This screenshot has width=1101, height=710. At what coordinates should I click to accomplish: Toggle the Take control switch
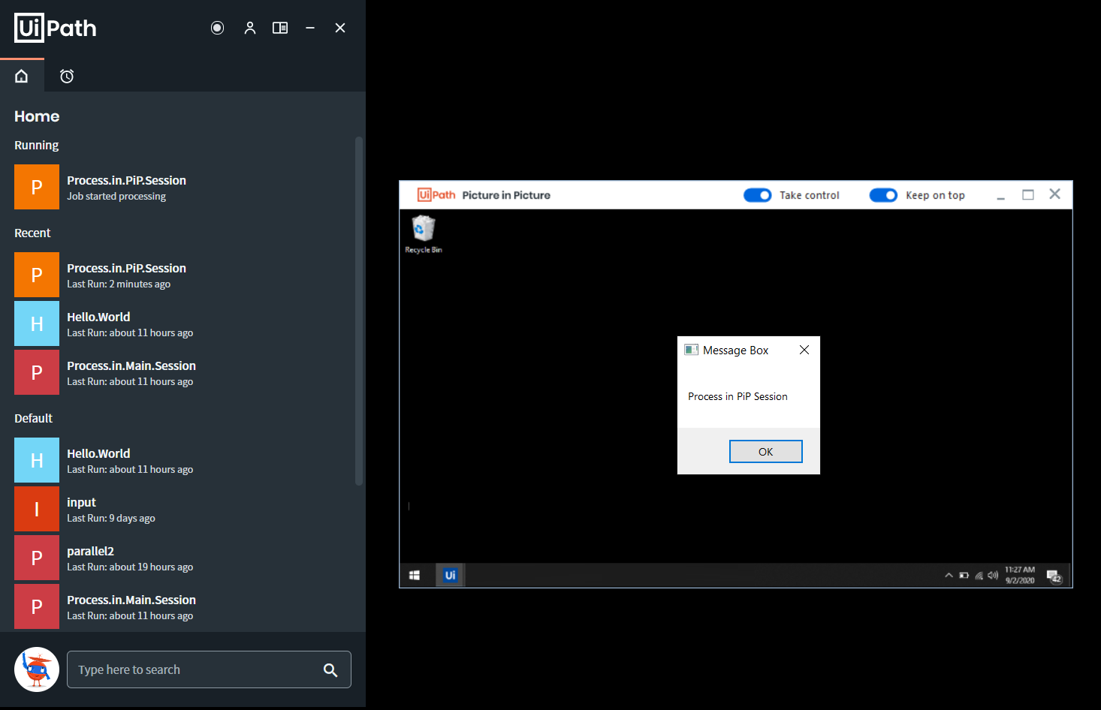(x=758, y=195)
